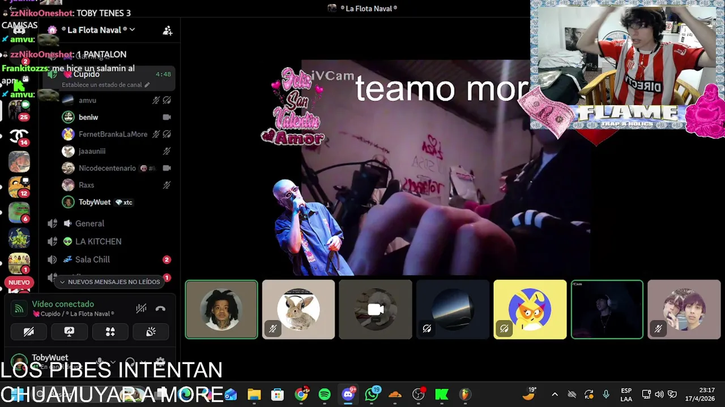The width and height of the screenshot is (725, 407).
Task: Select the tile with the camera icon
Action: coord(376,310)
